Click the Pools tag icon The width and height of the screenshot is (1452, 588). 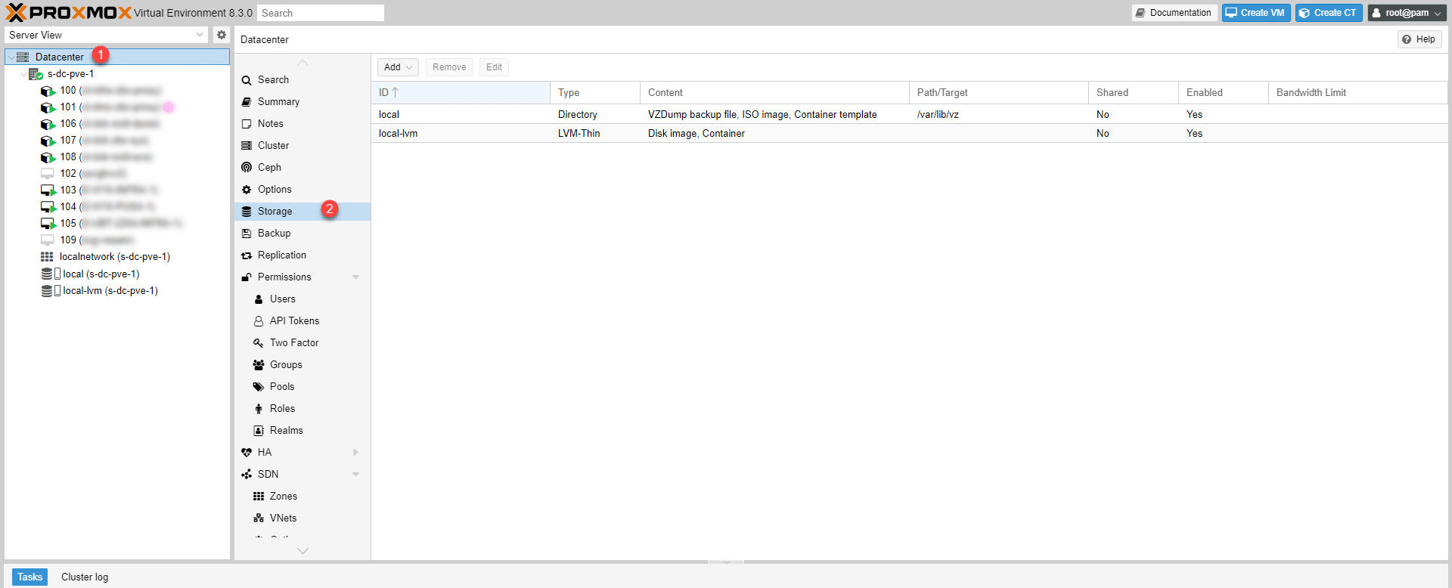(x=259, y=387)
